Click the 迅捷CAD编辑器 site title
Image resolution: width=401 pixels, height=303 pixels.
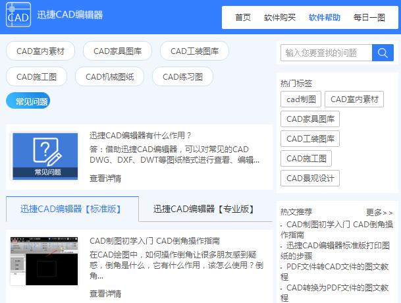[70, 14]
